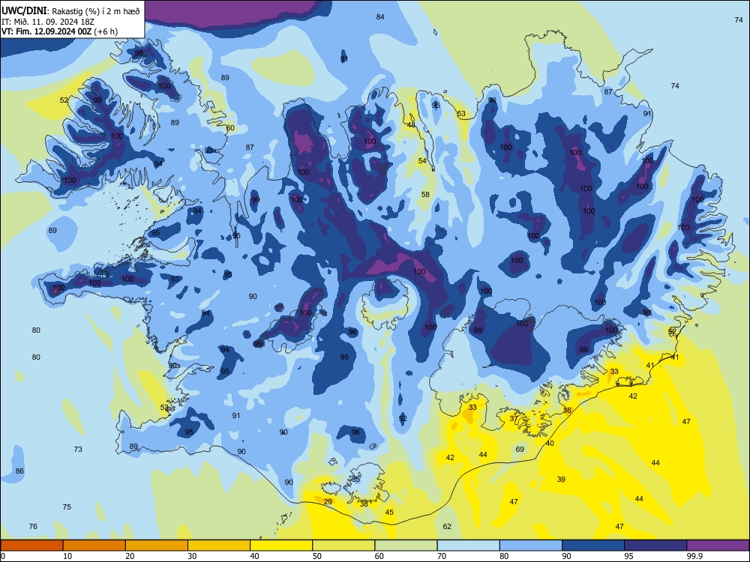Click the 'VT: Fim. 12.09.2024 00Z (+6 h)' line

pyautogui.click(x=60, y=31)
